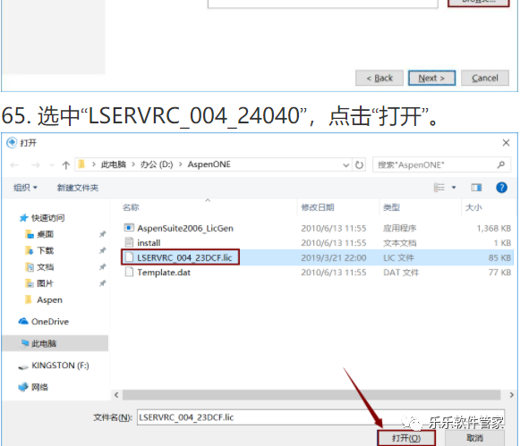
Task: Change view layout icon
Action: pyautogui.click(x=439, y=188)
